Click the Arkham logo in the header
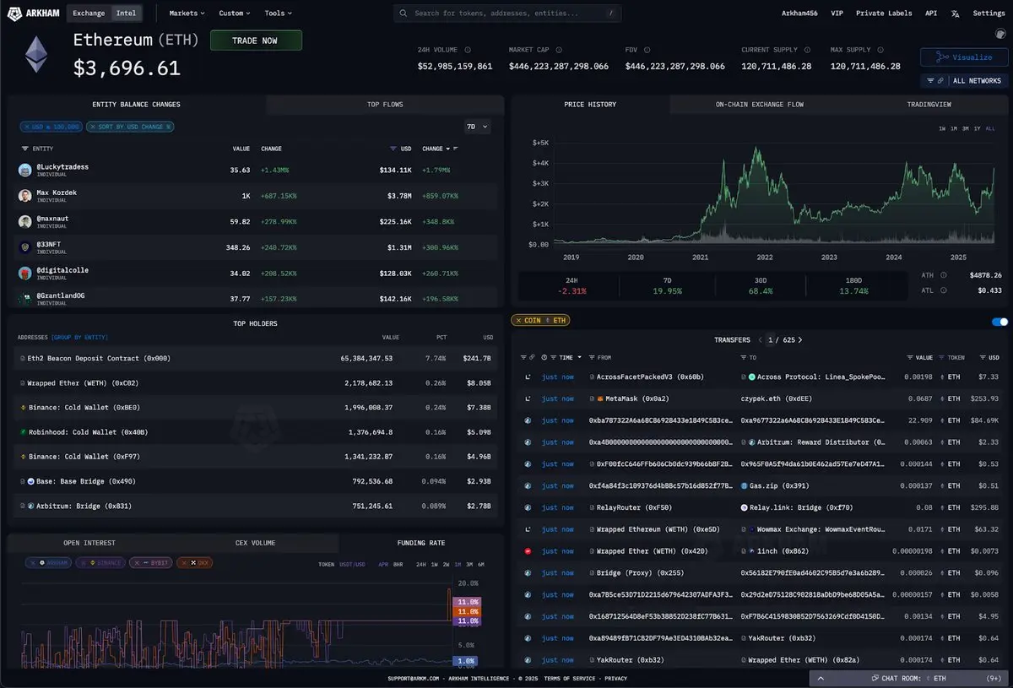Image resolution: width=1013 pixels, height=688 pixels. pos(32,14)
